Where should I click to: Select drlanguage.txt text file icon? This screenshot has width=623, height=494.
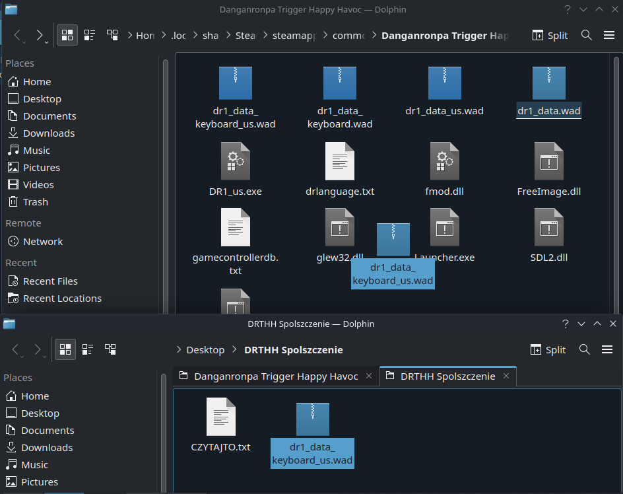pyautogui.click(x=340, y=161)
